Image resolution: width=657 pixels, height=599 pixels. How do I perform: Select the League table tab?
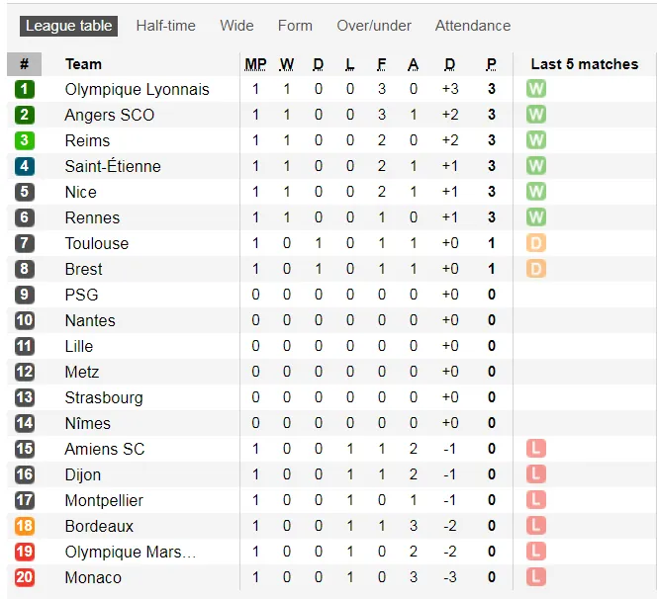click(69, 26)
